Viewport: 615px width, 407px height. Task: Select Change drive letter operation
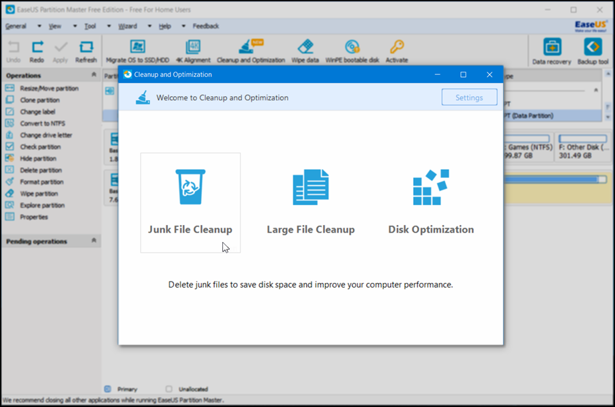point(46,135)
